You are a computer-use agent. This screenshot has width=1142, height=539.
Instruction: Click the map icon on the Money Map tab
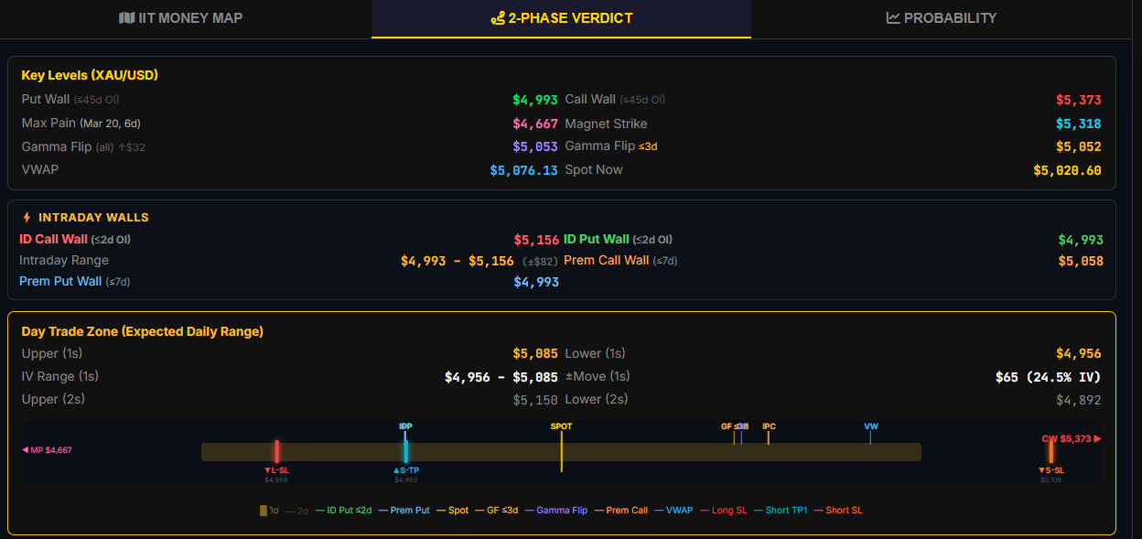pyautogui.click(x=126, y=18)
